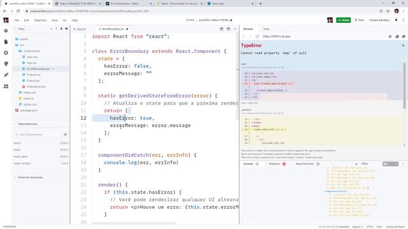This screenshot has height=229, width=408.
Task: Click the UTF-8 encoding in status bar
Action: pyautogui.click(x=370, y=226)
